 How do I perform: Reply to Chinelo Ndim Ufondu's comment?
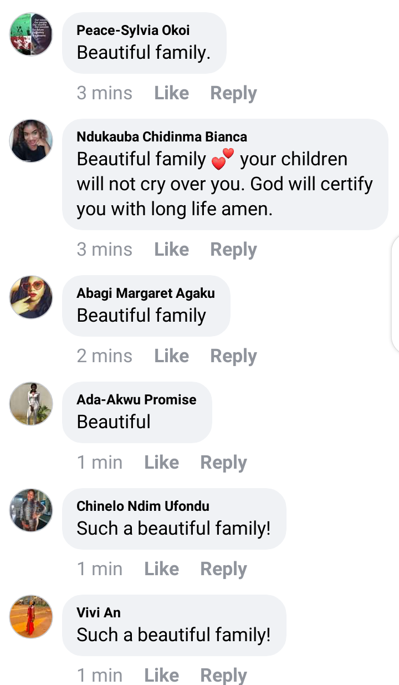[x=223, y=569]
